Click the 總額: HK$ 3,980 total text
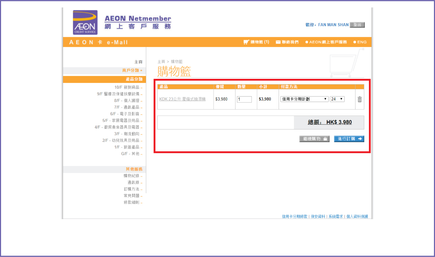435x257 pixels. click(330, 122)
